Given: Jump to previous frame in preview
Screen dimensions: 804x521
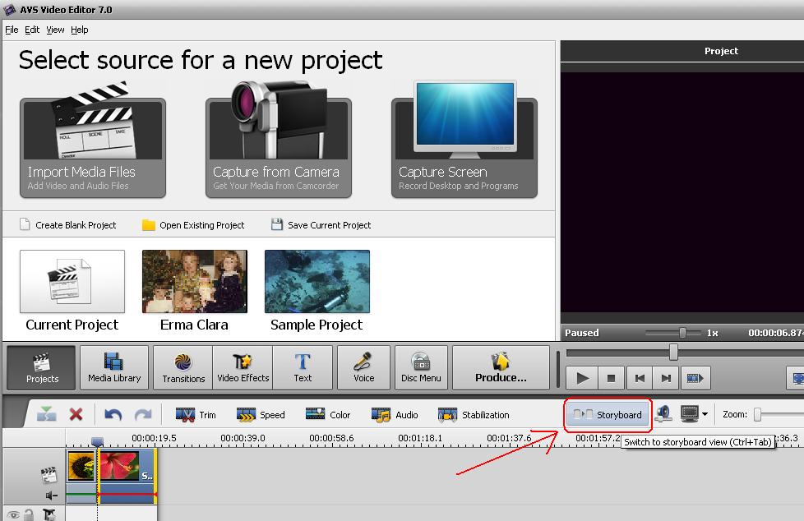Looking at the screenshot, I should (x=639, y=379).
